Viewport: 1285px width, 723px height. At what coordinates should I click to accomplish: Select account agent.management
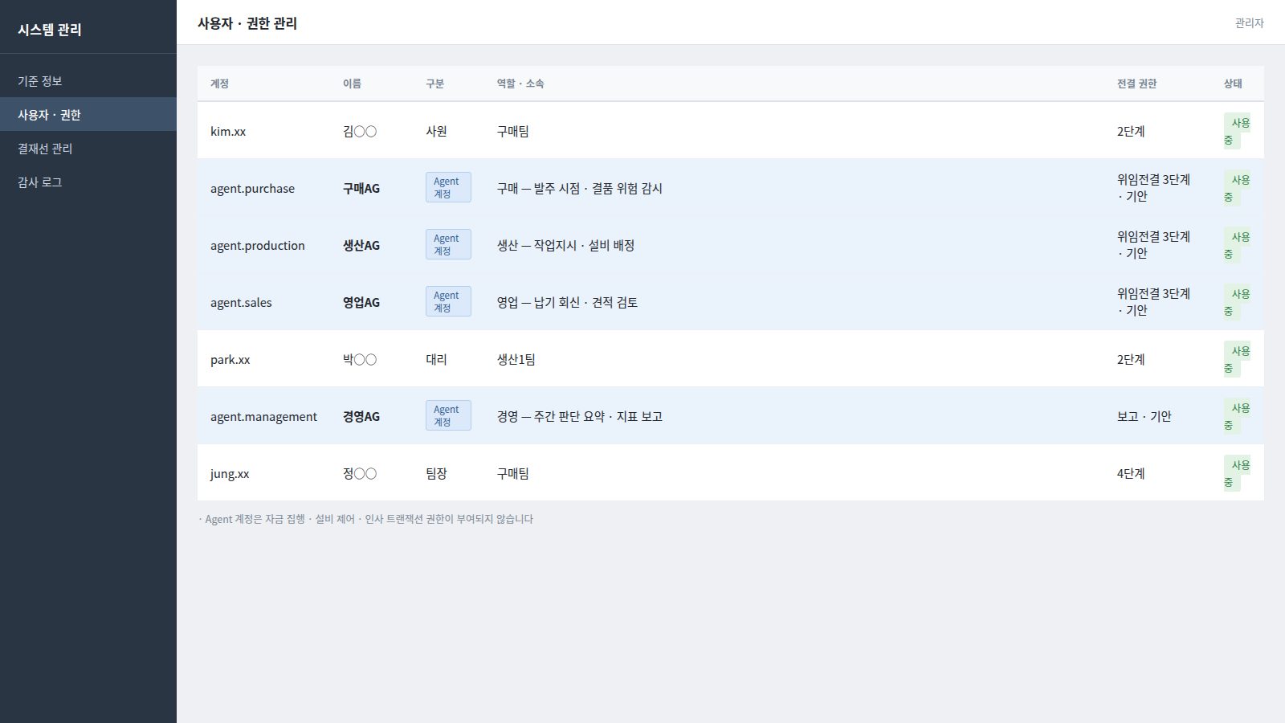point(263,416)
